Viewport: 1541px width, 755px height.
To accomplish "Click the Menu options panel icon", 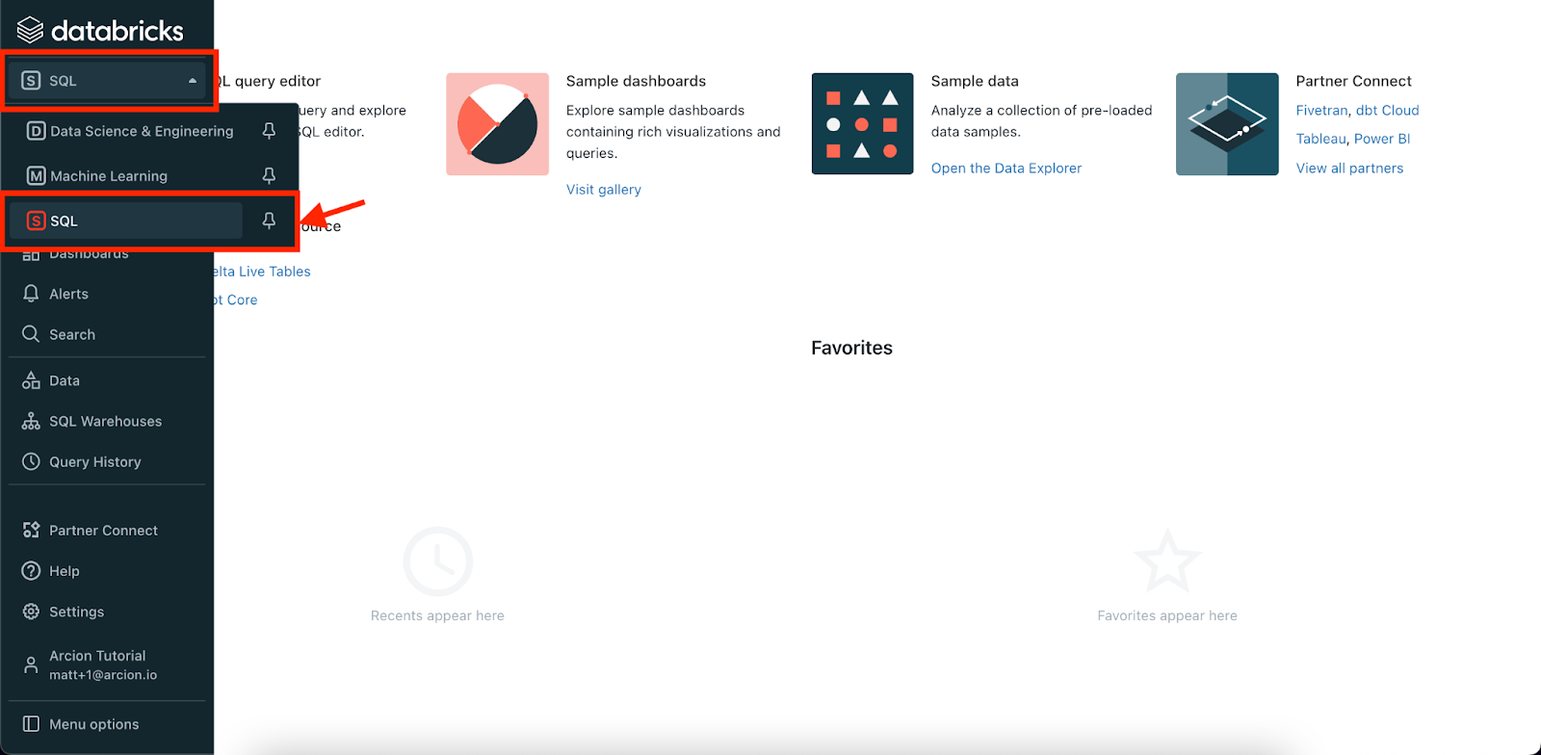I will 31,724.
